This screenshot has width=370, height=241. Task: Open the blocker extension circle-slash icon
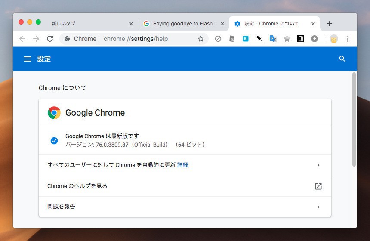218,39
